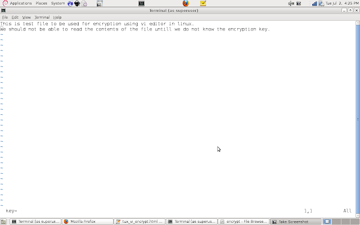Screen dimensions: 360x225
Task: Open the Terminal menu in the menu bar
Action: 42,17
